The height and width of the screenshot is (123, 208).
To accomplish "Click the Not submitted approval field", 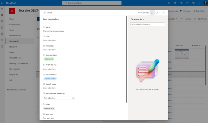I will 59,98.
